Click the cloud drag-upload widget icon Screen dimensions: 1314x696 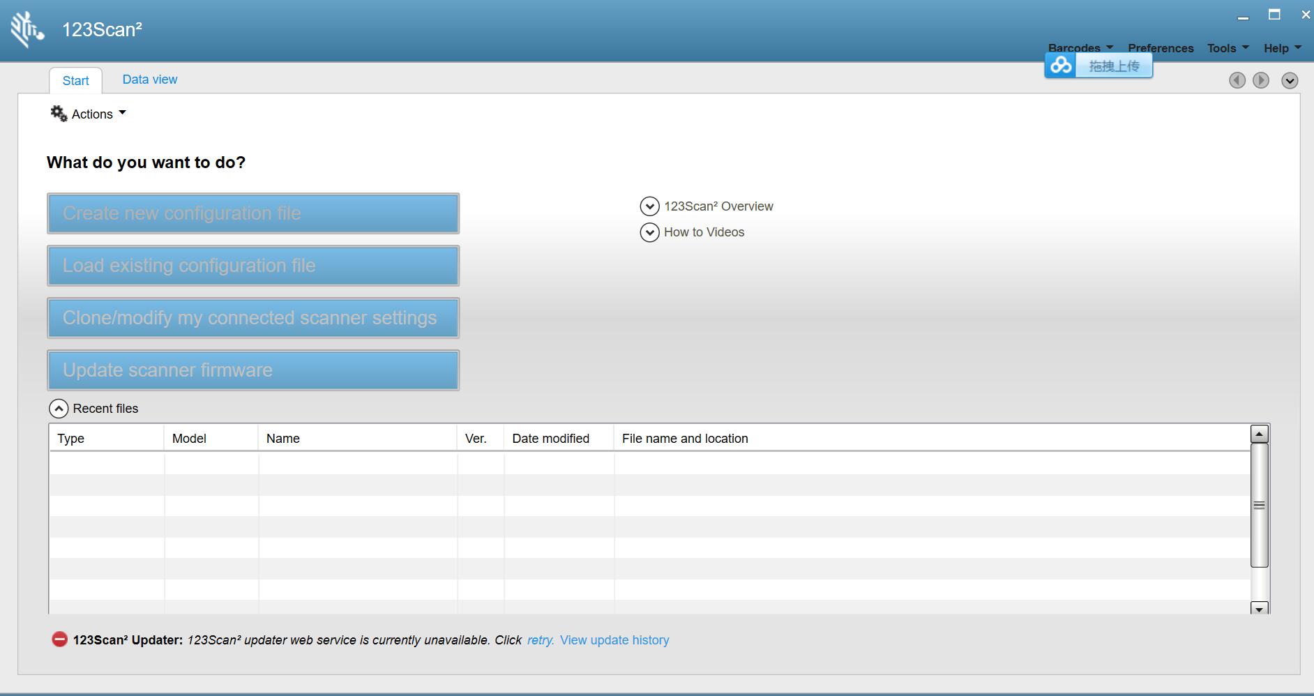[x=1061, y=66]
